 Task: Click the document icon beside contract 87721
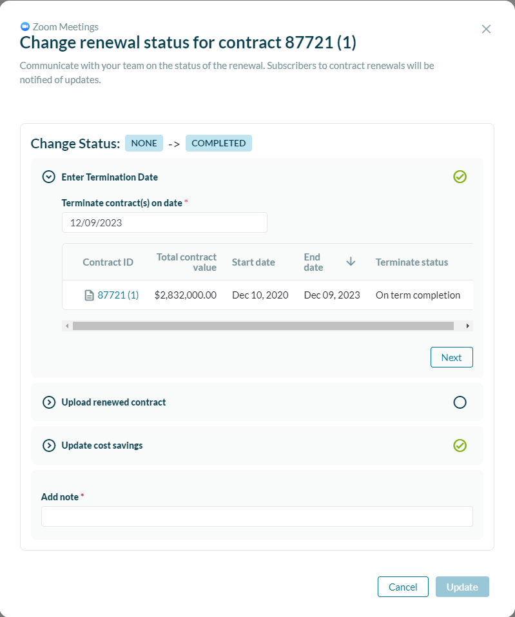90,295
